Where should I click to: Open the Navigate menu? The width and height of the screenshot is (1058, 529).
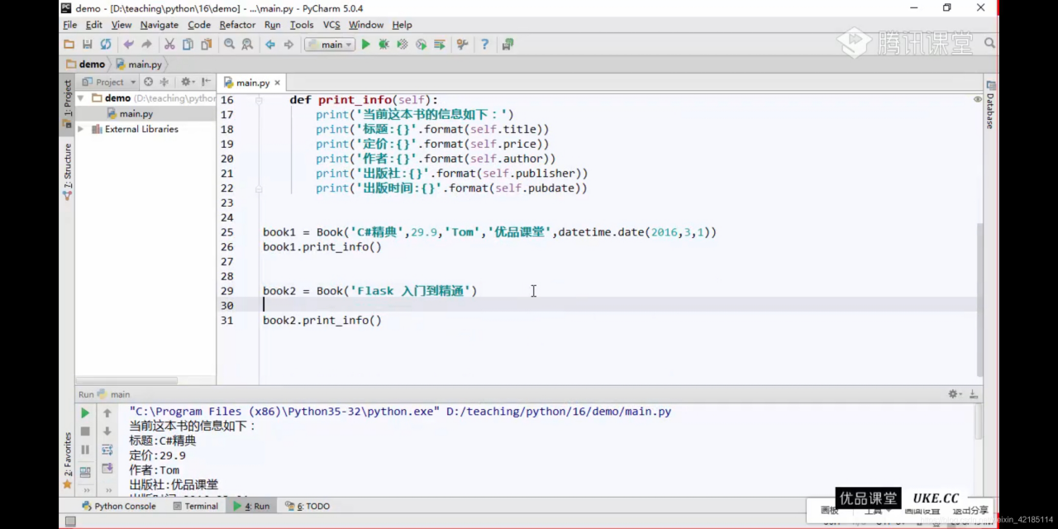(160, 25)
